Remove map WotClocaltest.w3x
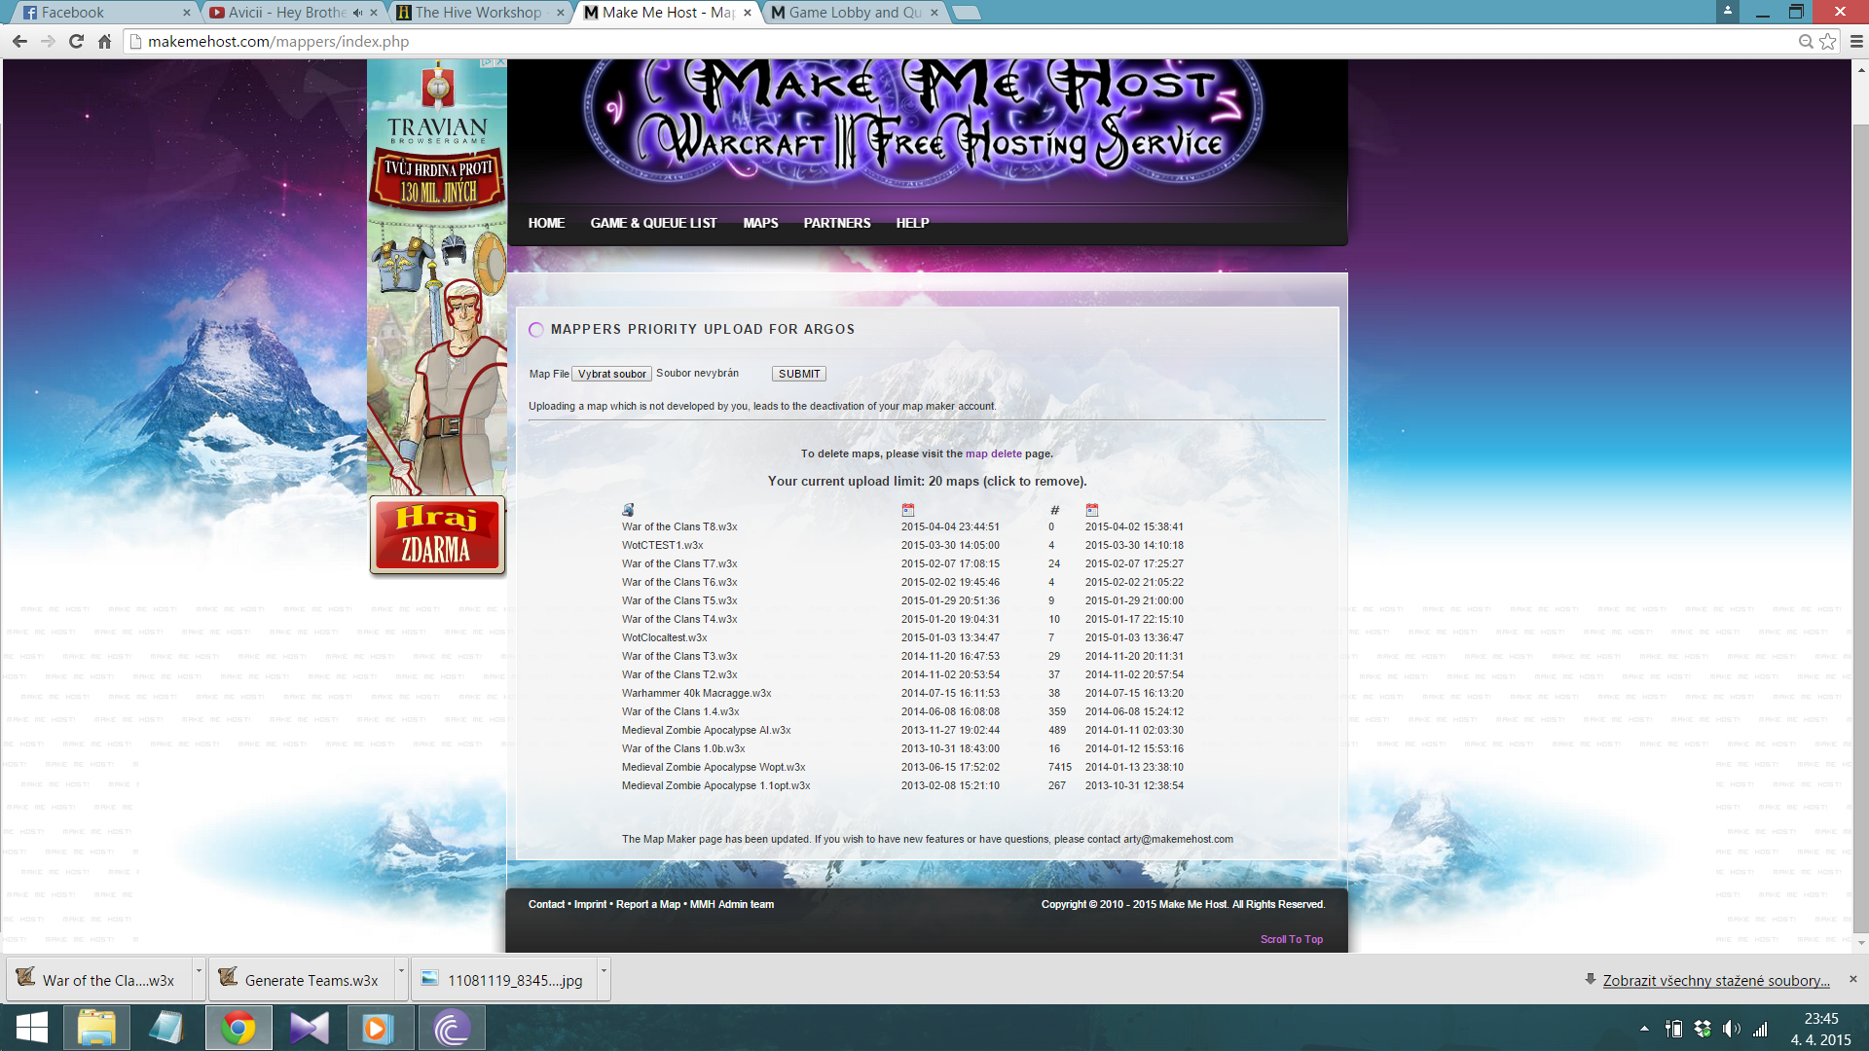This screenshot has height=1051, width=1869. click(x=664, y=637)
